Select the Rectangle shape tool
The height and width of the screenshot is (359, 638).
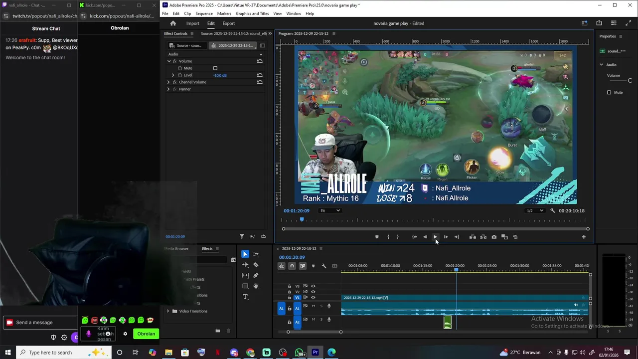click(245, 286)
